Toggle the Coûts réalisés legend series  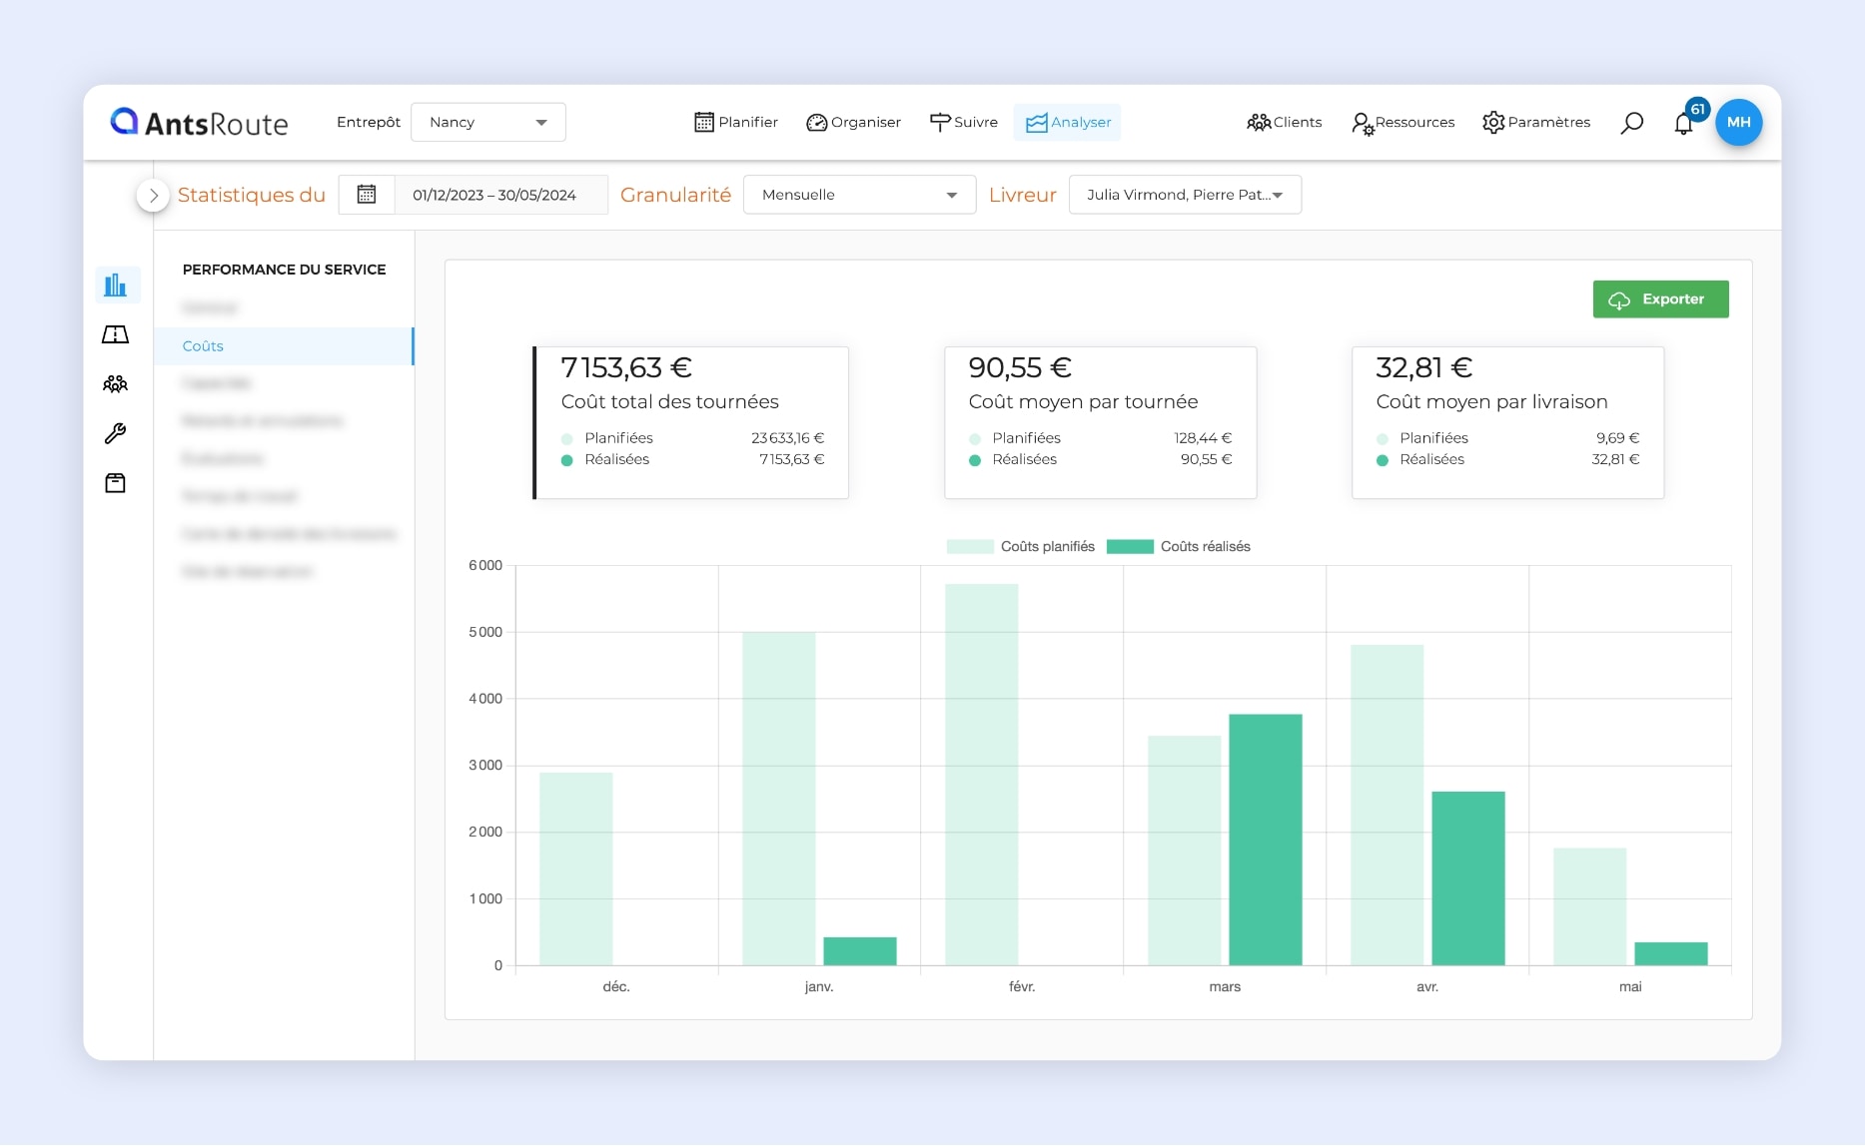(x=1180, y=547)
